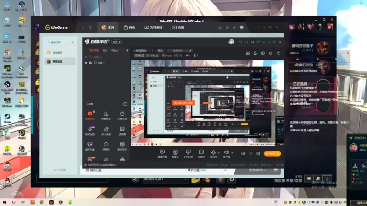Switch to the WeGame 直播 tab
Image resolution: width=367 pixels, height=206 pixels.
pos(178,27)
